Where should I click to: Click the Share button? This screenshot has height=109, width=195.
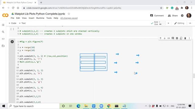tap(173, 15)
